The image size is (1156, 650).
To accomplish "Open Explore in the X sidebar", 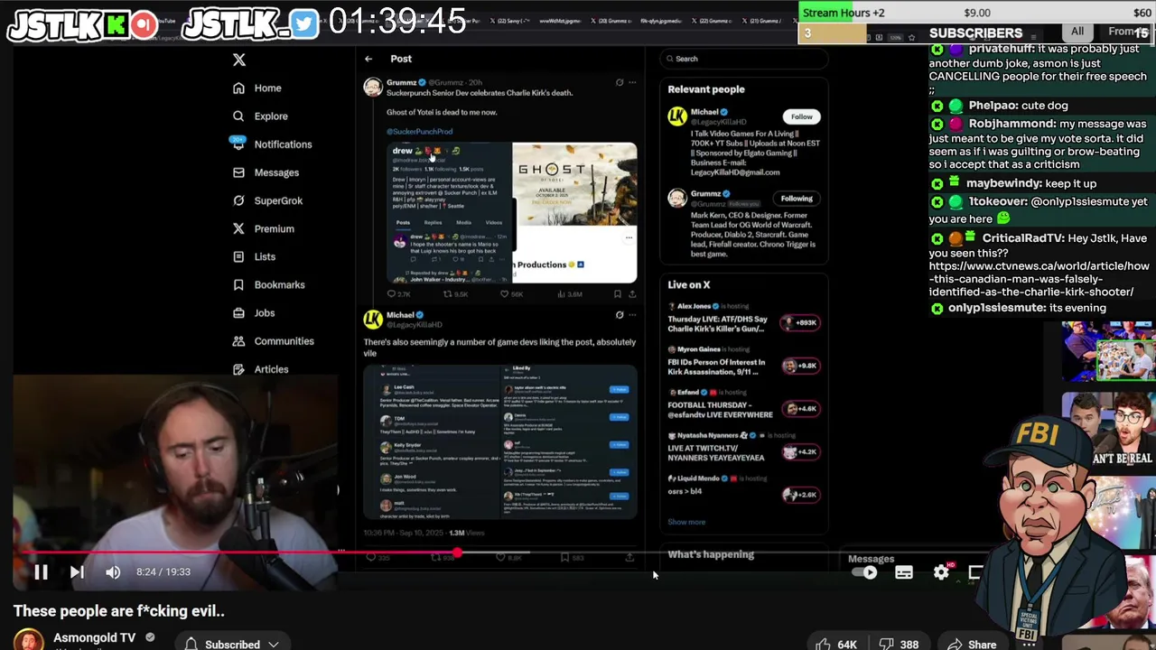I will [x=260, y=116].
